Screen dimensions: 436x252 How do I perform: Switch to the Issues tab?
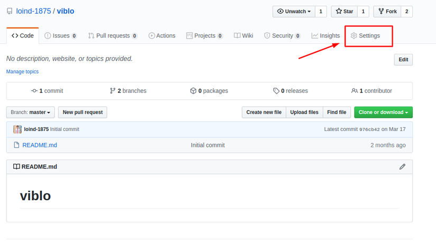[x=61, y=35]
